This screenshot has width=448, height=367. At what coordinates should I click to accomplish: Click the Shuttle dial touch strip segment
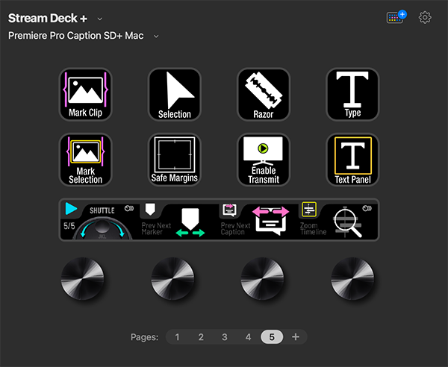(100, 220)
